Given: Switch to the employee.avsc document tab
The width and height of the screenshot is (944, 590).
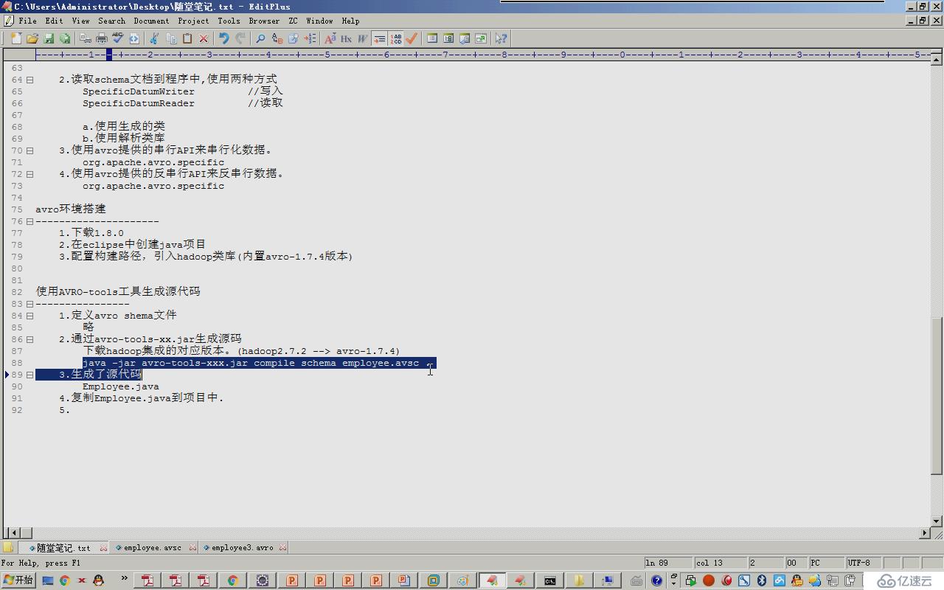Looking at the screenshot, I should [x=152, y=548].
